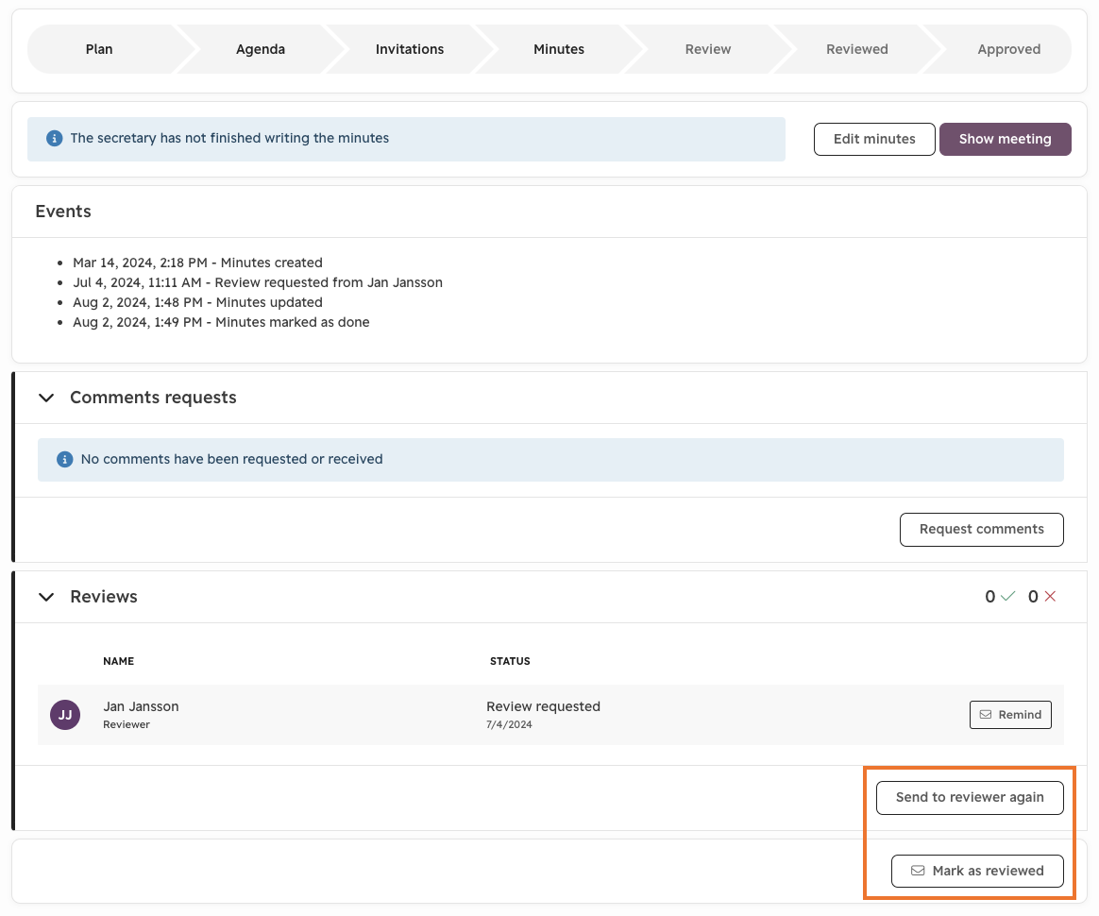The height and width of the screenshot is (916, 1099).
Task: Click the NAME column header
Action: coord(118,661)
